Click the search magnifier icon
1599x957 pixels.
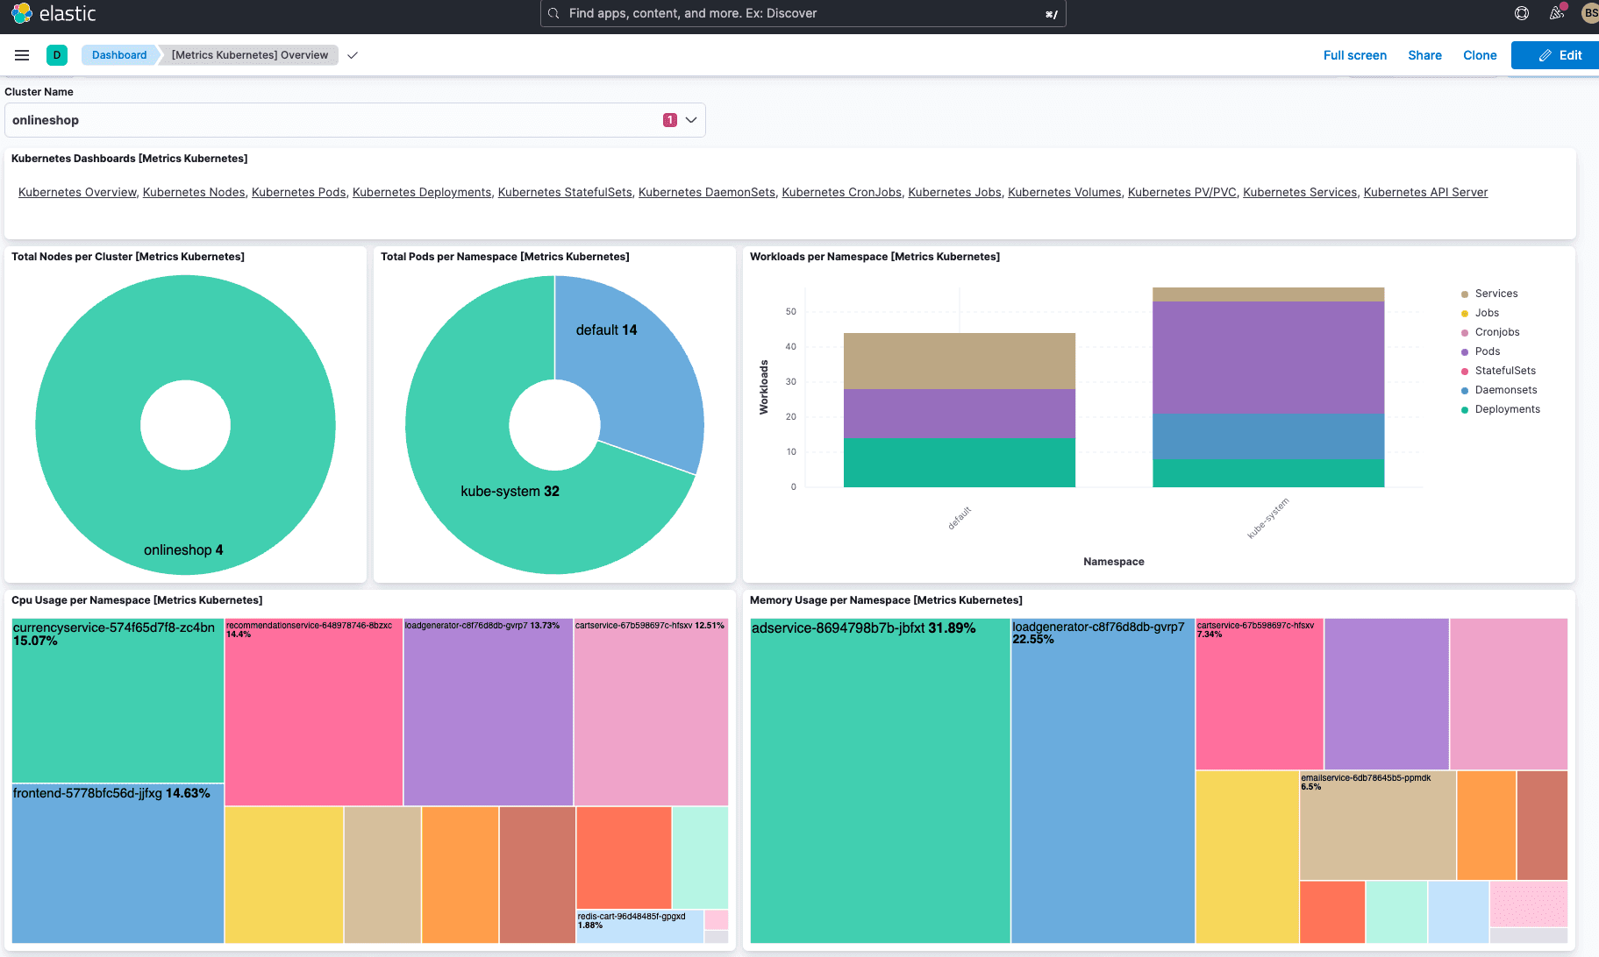[x=553, y=13]
